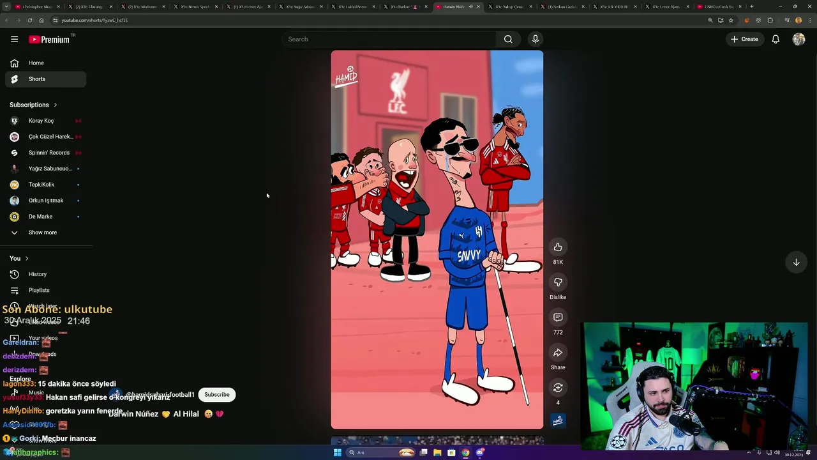Open Spinnin' Records channel

click(45, 153)
